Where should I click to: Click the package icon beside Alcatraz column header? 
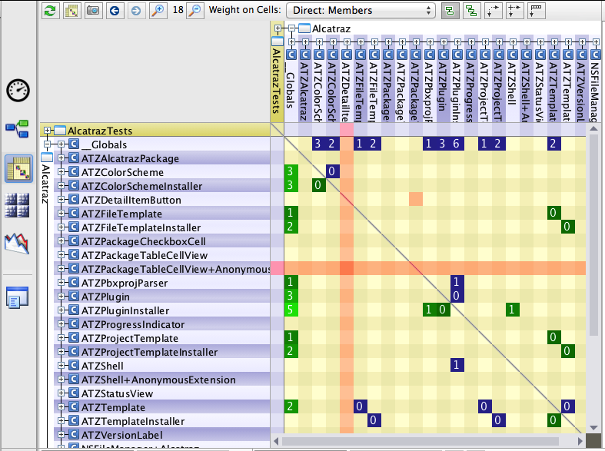pyautogui.click(x=304, y=28)
